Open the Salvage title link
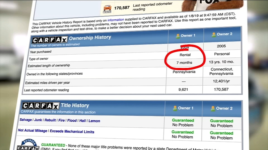This screenshot has width=268, height=150. (x=26, y=120)
